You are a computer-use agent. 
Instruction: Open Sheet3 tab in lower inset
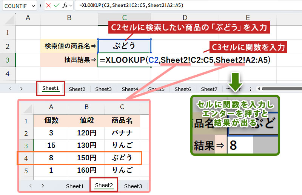133,186
